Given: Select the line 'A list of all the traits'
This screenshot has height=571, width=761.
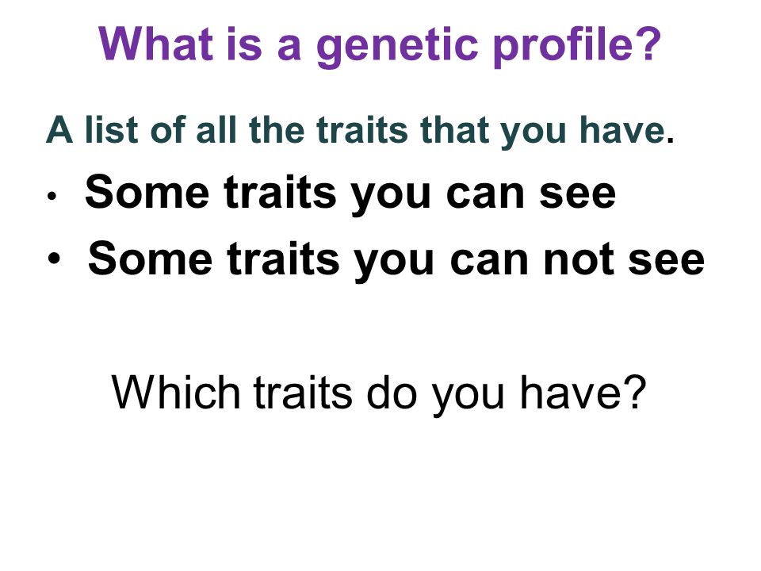Looking at the screenshot, I should pos(228,129).
